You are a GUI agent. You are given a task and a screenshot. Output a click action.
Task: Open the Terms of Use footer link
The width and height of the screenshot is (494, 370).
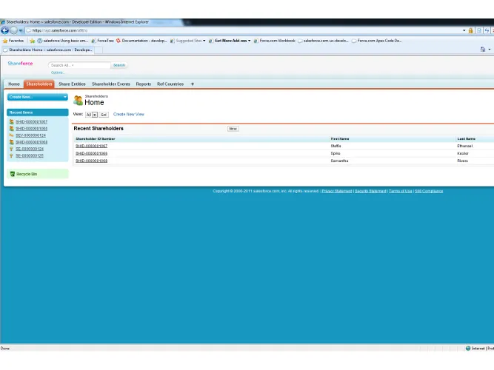point(401,191)
